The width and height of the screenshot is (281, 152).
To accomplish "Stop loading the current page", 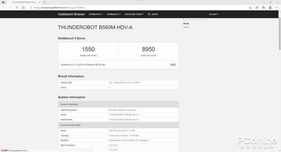I will [17, 8].
